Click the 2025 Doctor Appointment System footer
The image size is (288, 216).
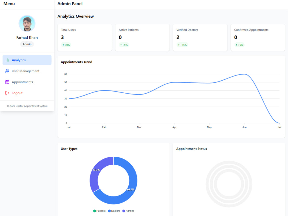[x=27, y=106]
